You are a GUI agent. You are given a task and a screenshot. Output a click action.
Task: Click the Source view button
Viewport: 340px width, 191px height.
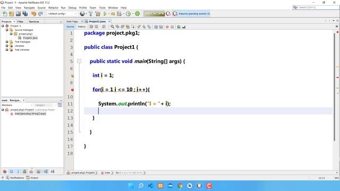70,27
